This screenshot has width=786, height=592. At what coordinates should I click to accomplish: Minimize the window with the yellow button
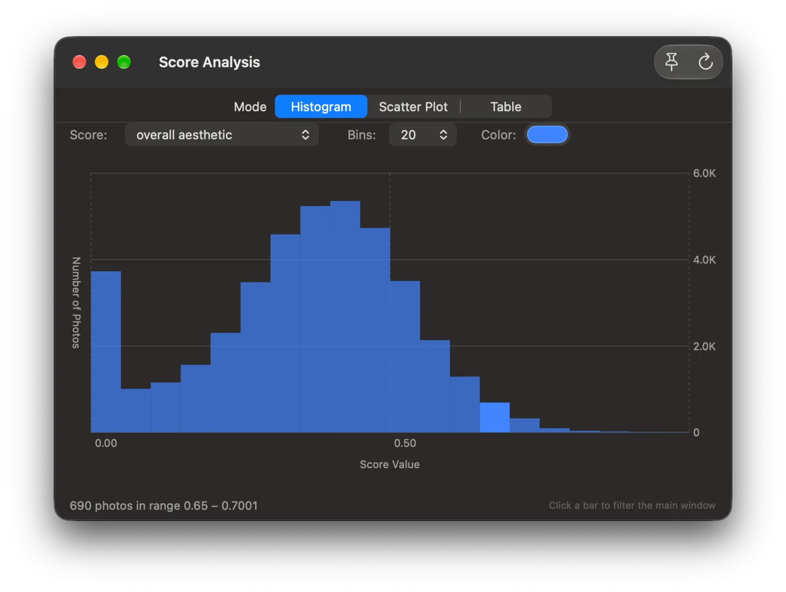point(102,62)
